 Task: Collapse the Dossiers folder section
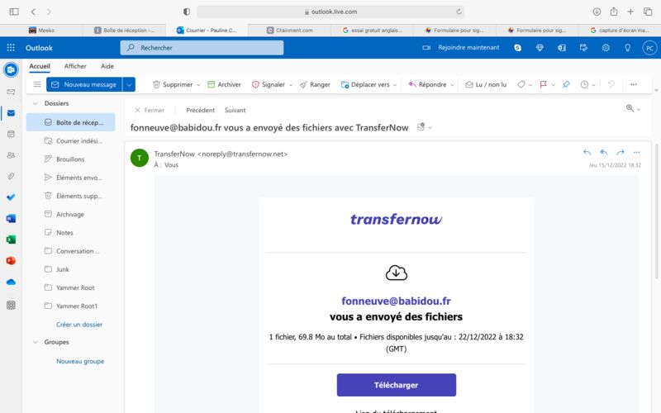point(36,103)
